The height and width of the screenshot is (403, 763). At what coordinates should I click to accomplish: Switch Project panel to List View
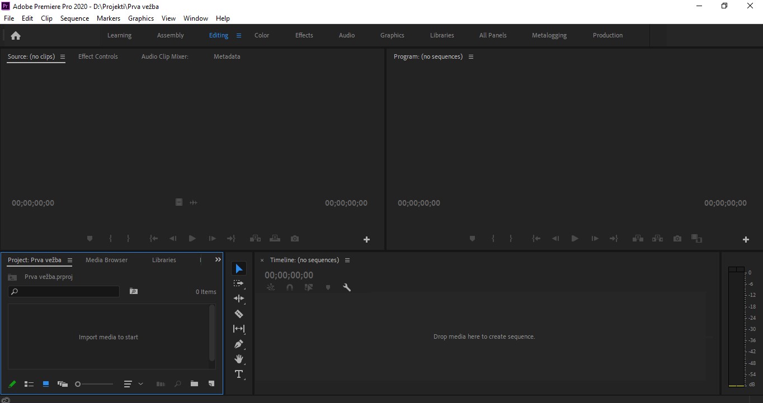29,384
